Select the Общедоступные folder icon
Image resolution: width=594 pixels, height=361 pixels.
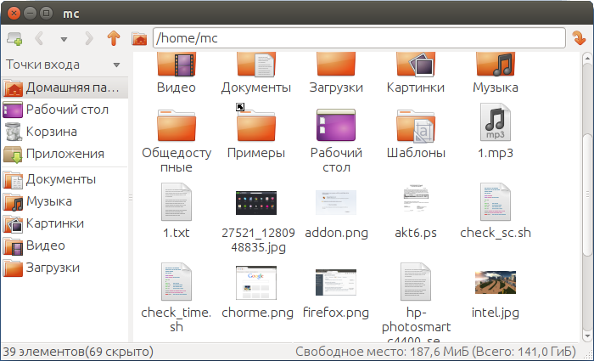coord(177,125)
